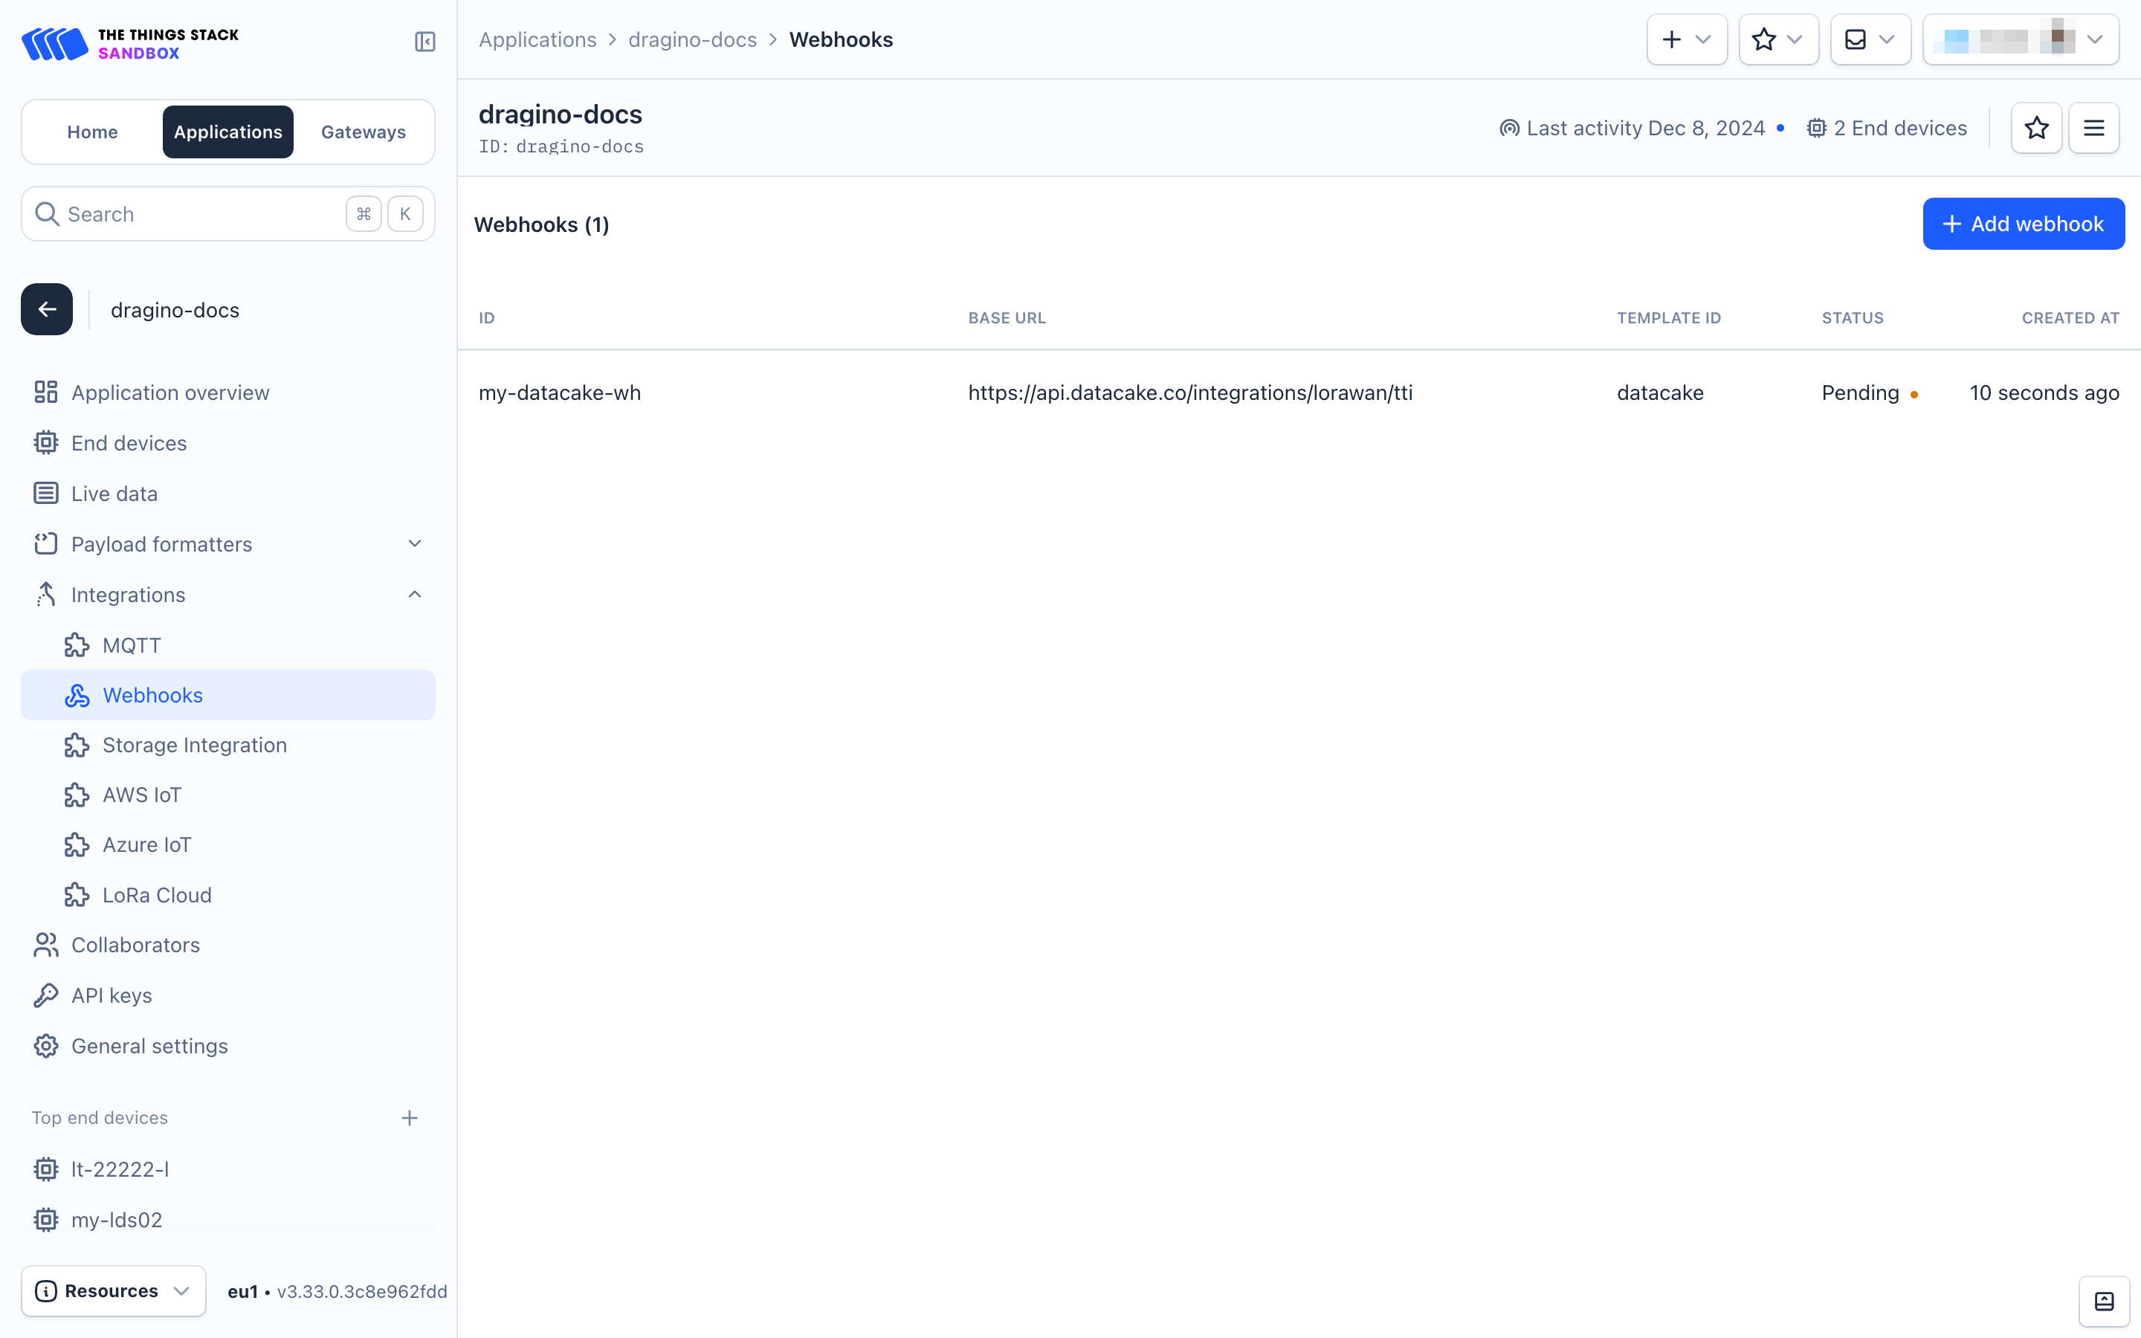Click the hamburger menu for dragino-docs
Viewport: 2141px width, 1338px height.
tap(2096, 128)
